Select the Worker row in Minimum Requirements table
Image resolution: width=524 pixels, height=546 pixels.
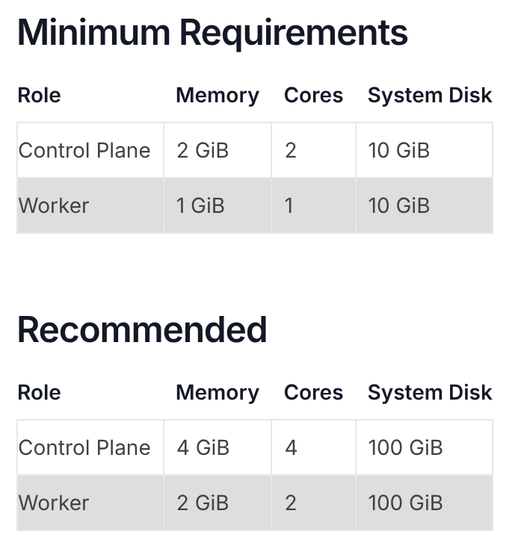[x=54, y=205]
